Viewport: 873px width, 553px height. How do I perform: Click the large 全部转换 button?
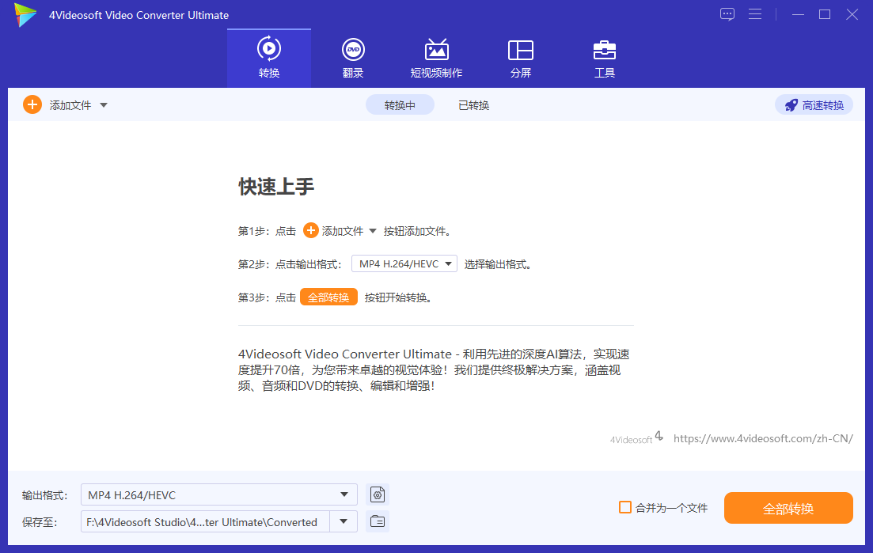point(788,508)
